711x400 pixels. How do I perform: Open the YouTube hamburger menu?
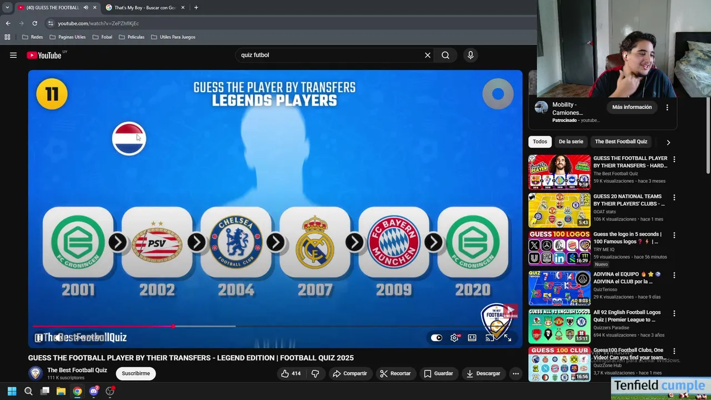(13, 55)
